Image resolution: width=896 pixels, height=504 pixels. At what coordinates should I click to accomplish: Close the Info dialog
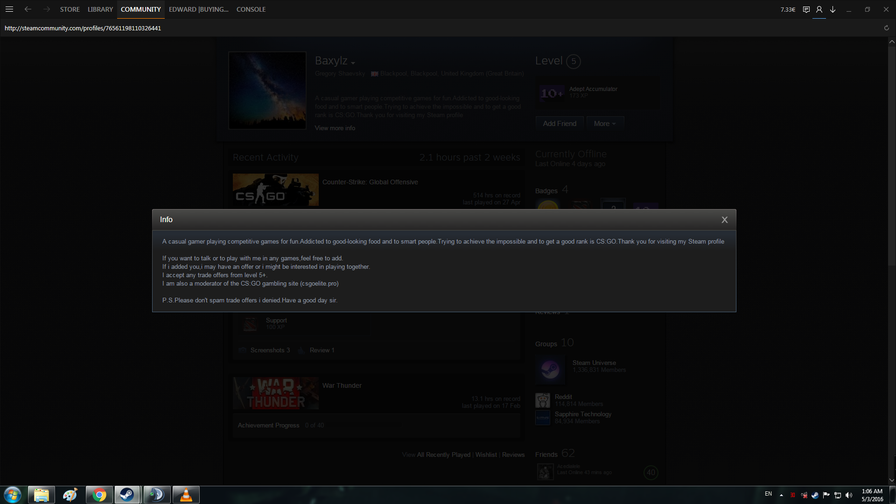tap(724, 220)
